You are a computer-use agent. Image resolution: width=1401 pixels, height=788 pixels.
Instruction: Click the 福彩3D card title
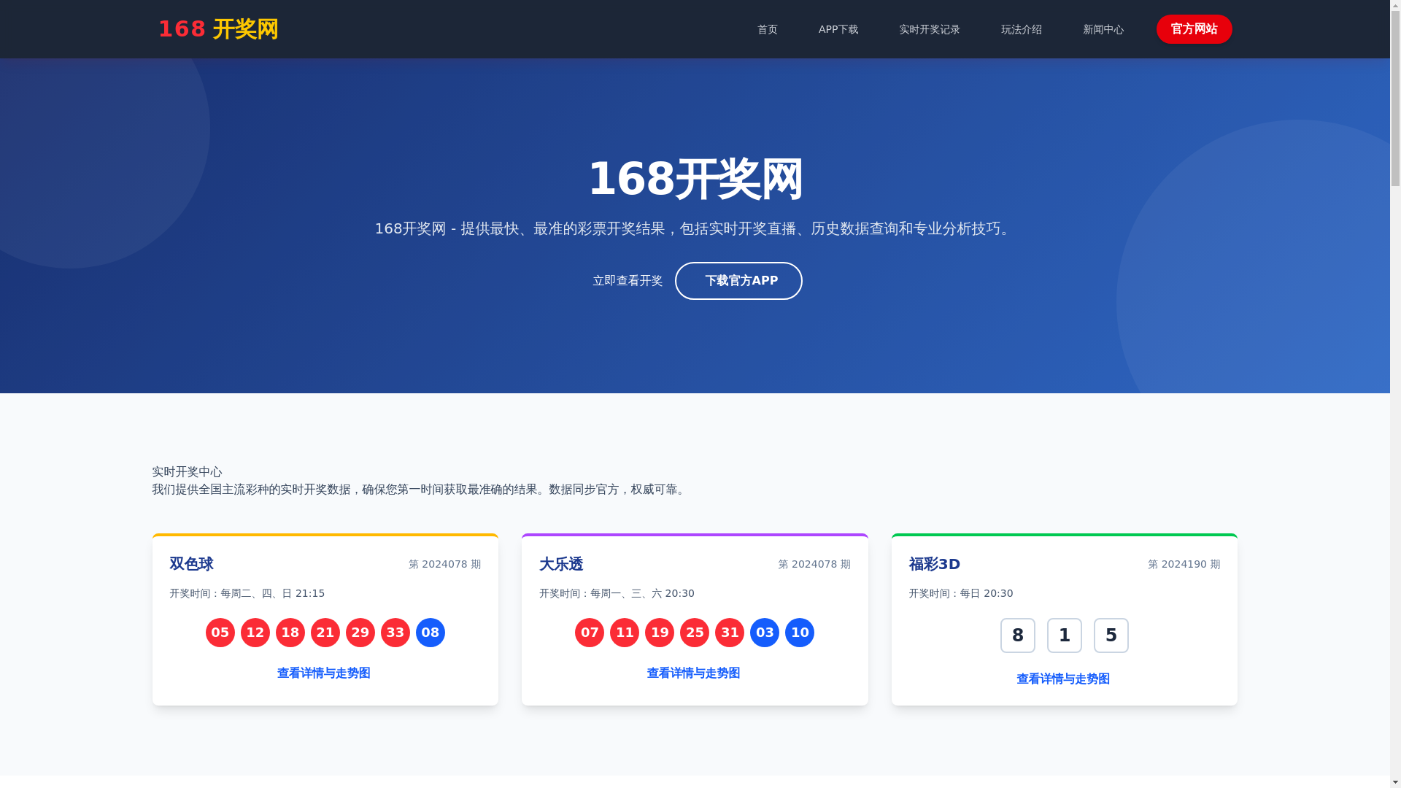click(x=935, y=564)
